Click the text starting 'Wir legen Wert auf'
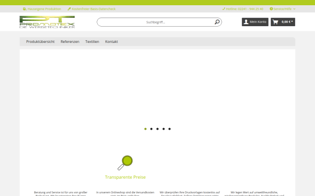This screenshot has width=315, height=196. pyautogui.click(x=254, y=193)
